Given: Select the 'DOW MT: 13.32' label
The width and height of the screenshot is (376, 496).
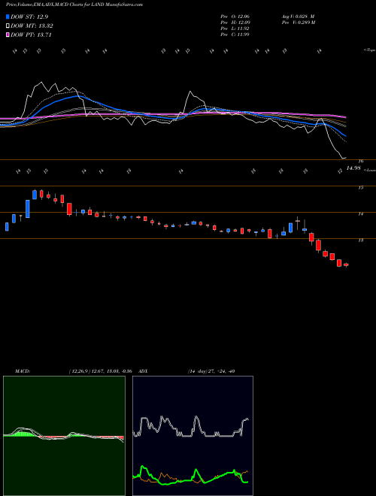Looking at the screenshot, I should [x=32, y=26].
